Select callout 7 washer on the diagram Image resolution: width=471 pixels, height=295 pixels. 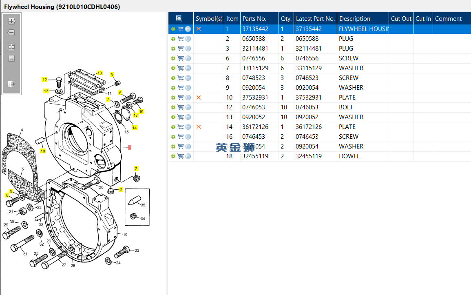click(108, 99)
